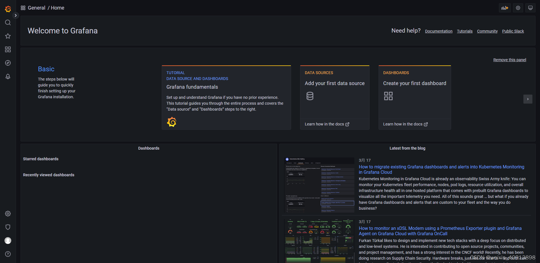Open the Help question mark icon
Viewport: 540px width, 263px height.
(x=8, y=254)
